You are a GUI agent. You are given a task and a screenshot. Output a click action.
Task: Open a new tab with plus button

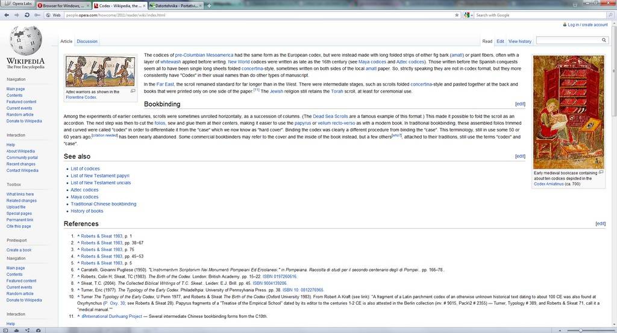click(208, 5)
